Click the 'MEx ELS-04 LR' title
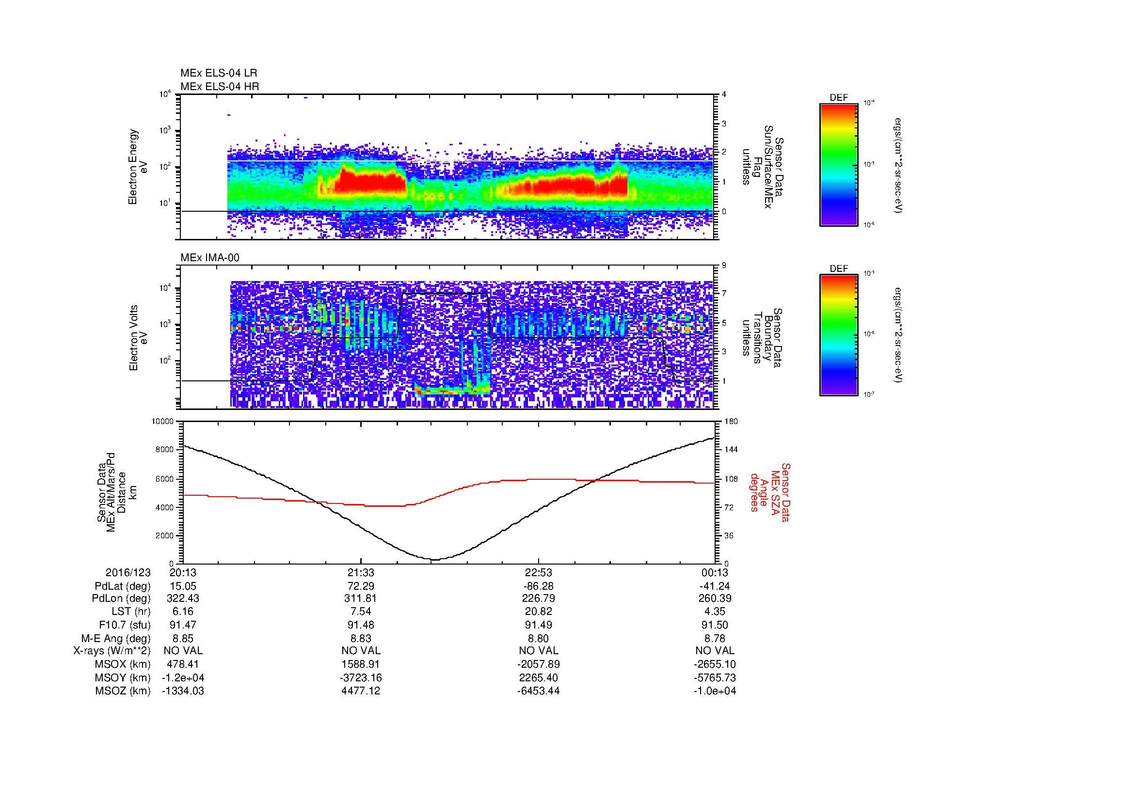Viewport: 1134px width, 801px height. coord(219,73)
